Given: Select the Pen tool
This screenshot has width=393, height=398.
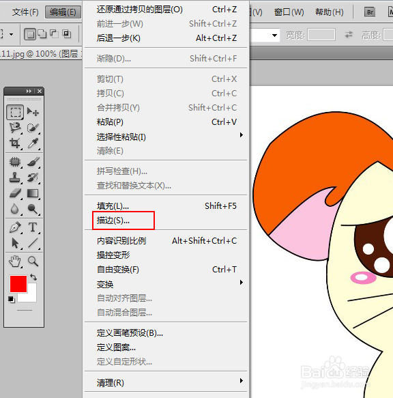Looking at the screenshot, I should [15, 227].
